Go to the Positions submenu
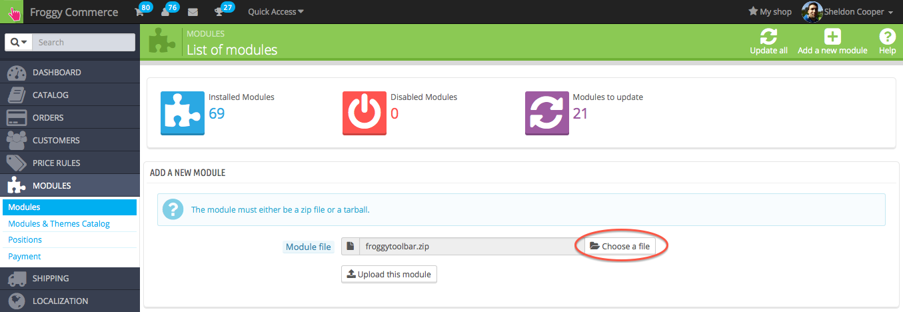Viewport: 903px width, 312px height. coord(25,239)
